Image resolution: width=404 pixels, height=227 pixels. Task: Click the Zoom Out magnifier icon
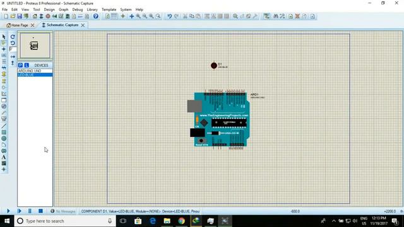145,16
